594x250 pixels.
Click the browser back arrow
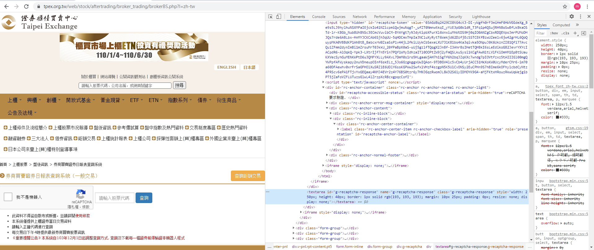coord(7,6)
